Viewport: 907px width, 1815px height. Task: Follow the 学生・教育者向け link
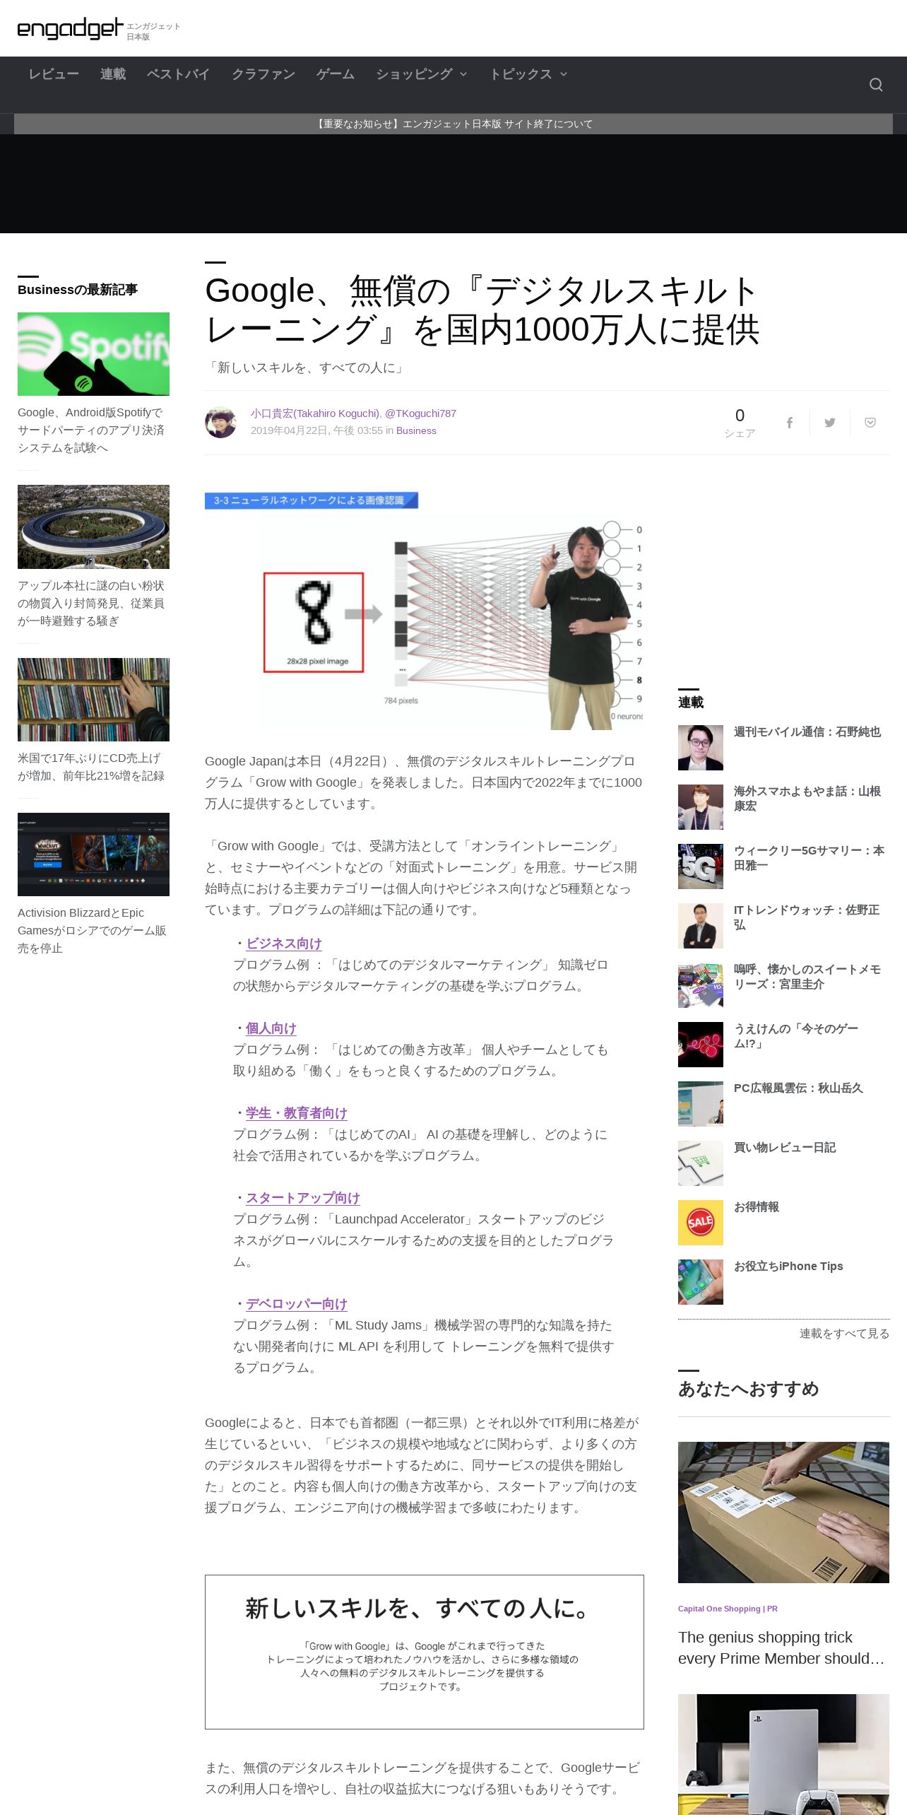click(x=297, y=1113)
